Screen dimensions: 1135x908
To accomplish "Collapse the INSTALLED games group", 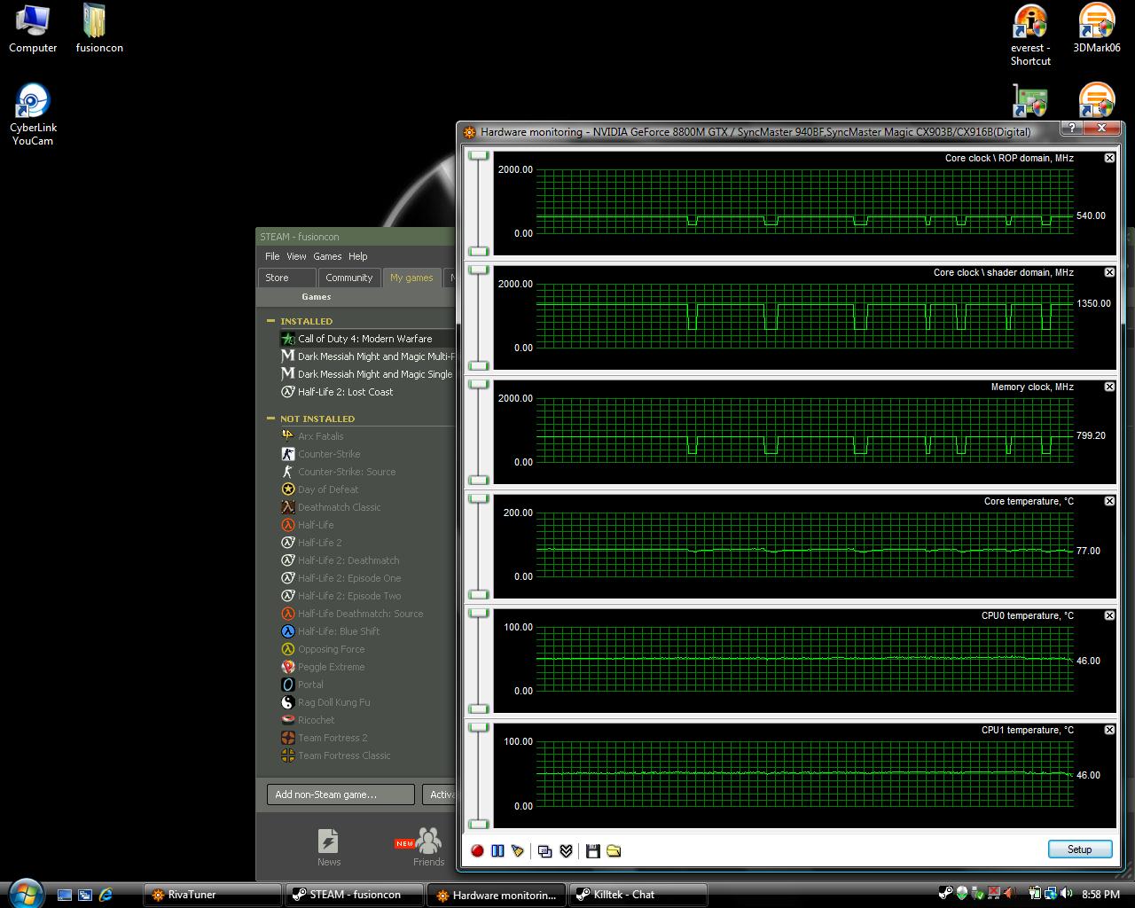I will [x=271, y=321].
